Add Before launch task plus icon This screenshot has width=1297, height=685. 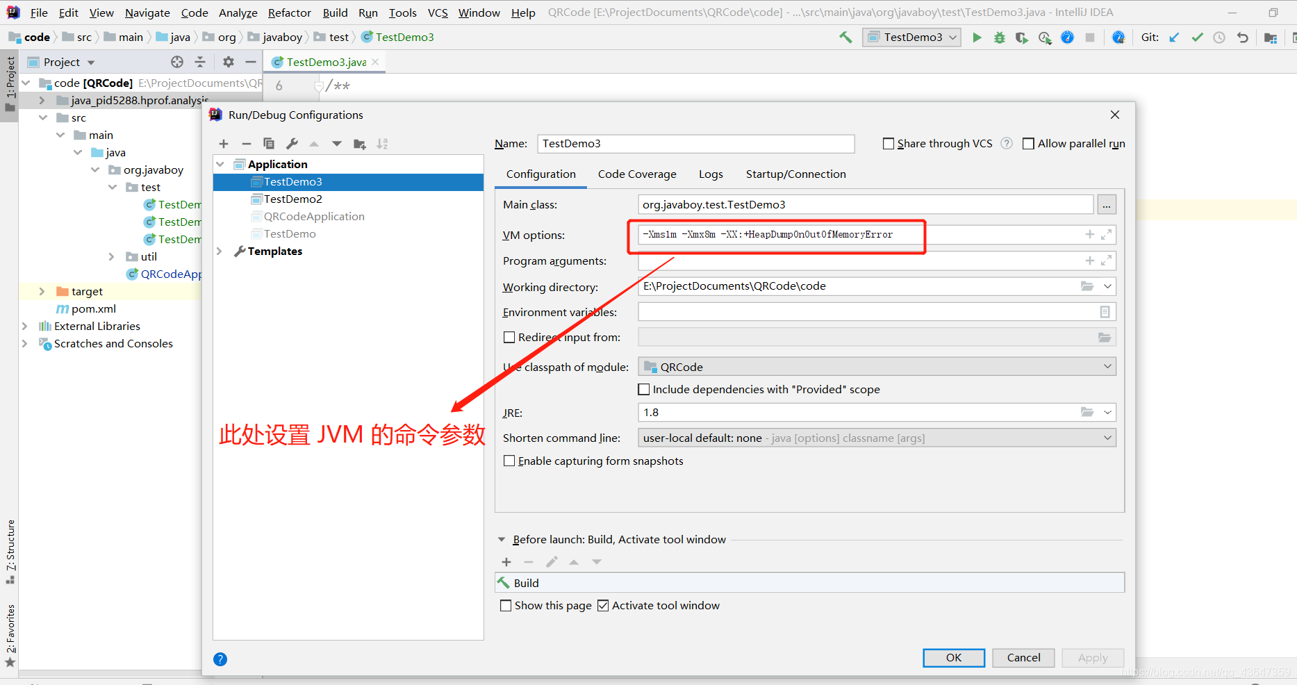(x=506, y=562)
